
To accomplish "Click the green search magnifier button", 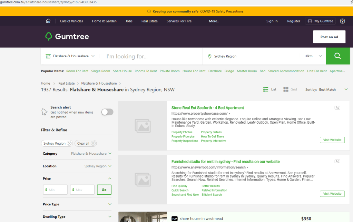I will pyautogui.click(x=337, y=56).
